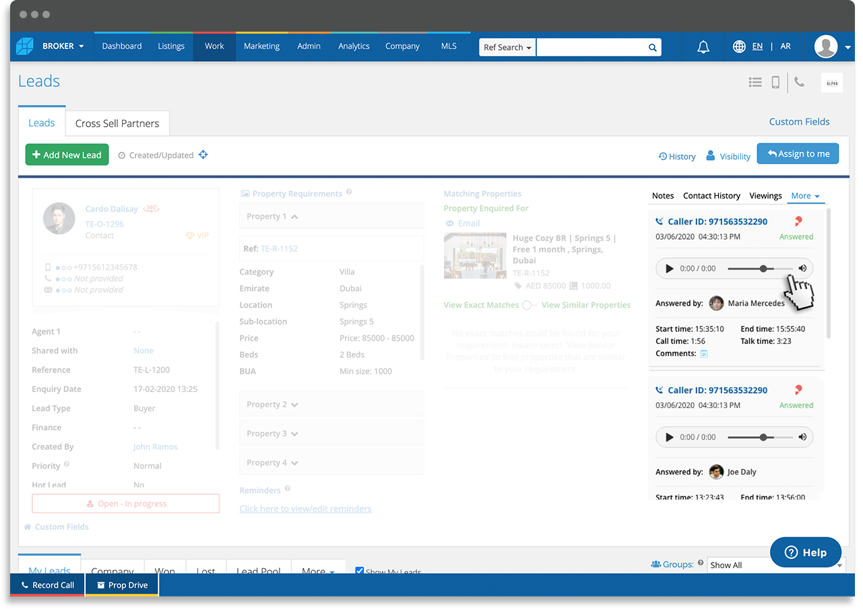Click the crosshair icon beside Created/Updated
The width and height of the screenshot is (863, 610).
coord(203,155)
